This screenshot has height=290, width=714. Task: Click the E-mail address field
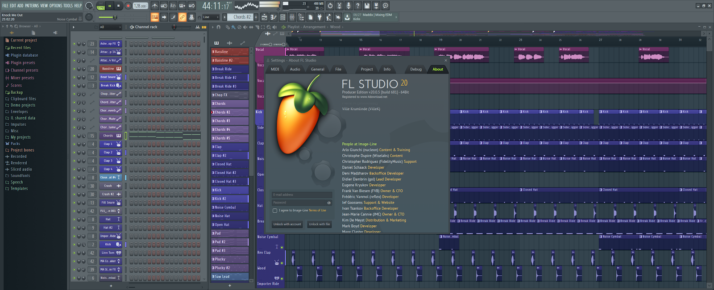point(302,195)
